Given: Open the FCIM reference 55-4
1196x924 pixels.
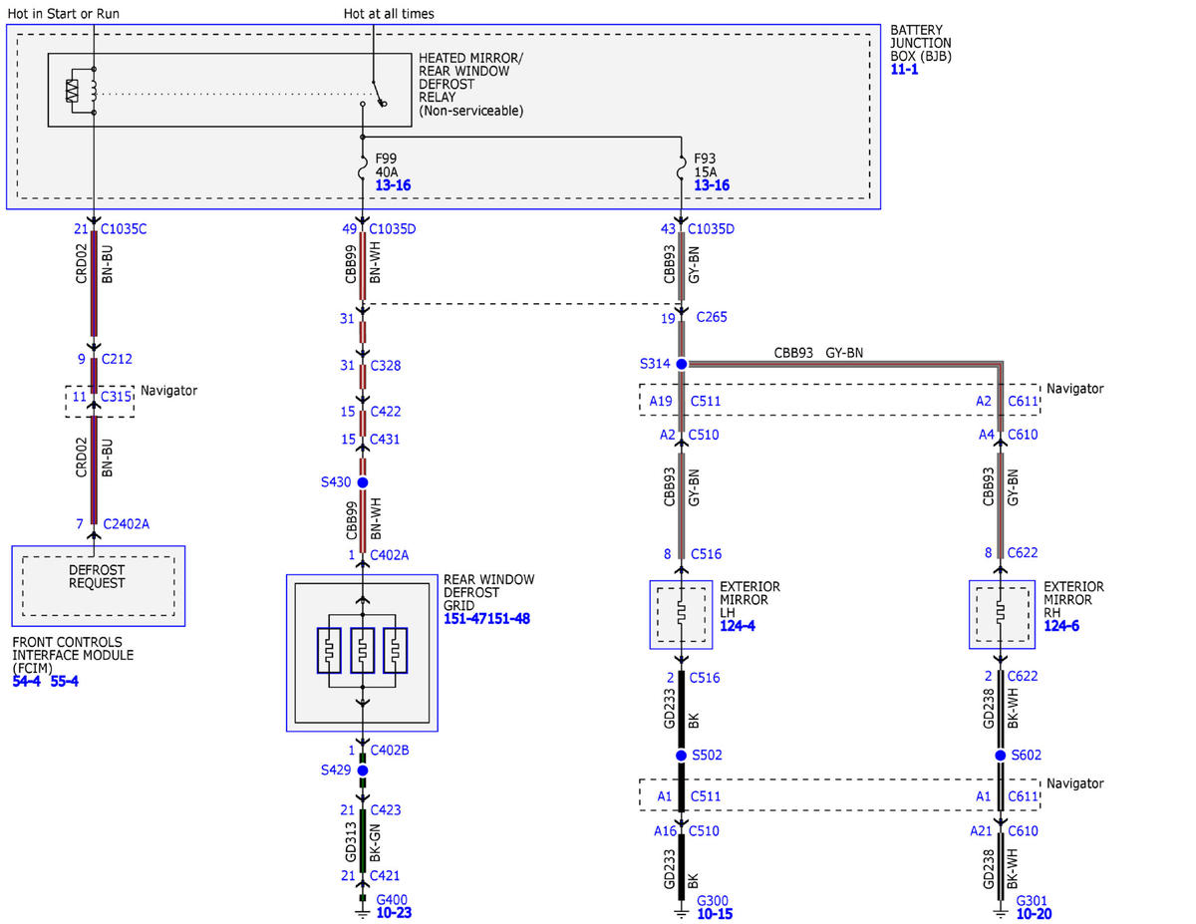Looking at the screenshot, I should point(65,682).
